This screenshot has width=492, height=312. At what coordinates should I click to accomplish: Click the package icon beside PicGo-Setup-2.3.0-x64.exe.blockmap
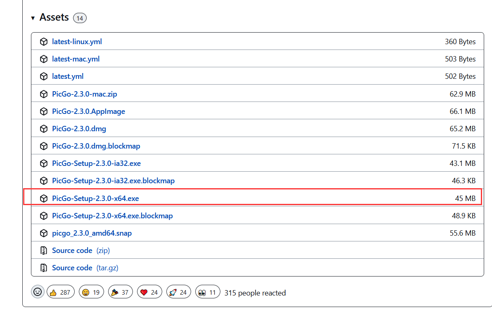(44, 216)
